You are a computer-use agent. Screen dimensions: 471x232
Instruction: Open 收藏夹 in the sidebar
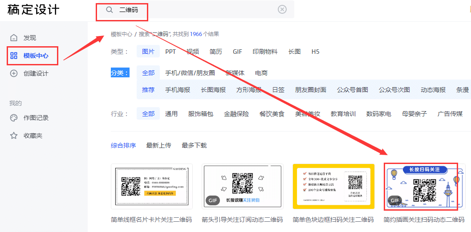coord(33,136)
